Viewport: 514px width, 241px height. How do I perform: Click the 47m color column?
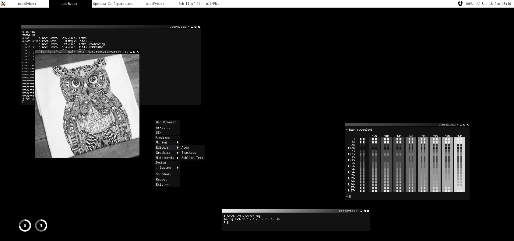(459, 164)
